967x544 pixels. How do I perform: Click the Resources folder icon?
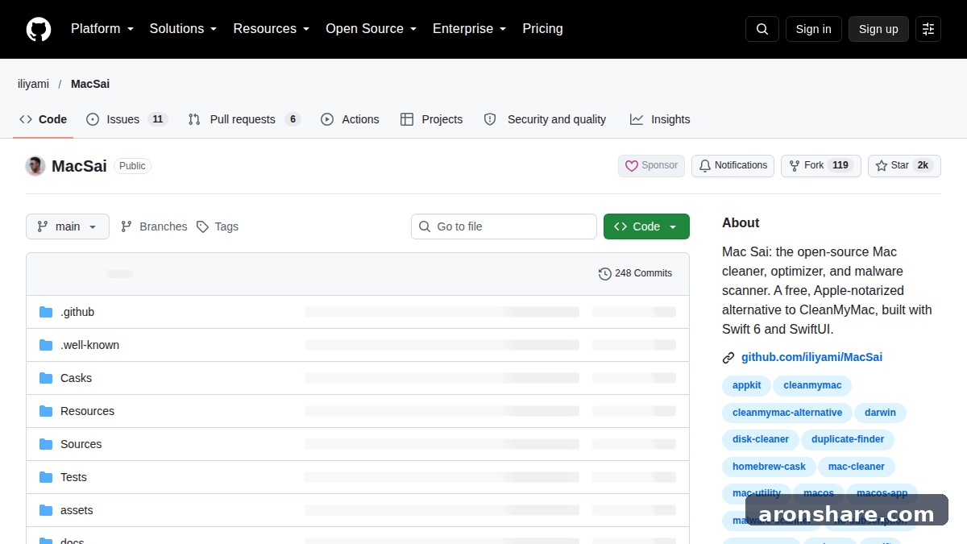pos(46,411)
